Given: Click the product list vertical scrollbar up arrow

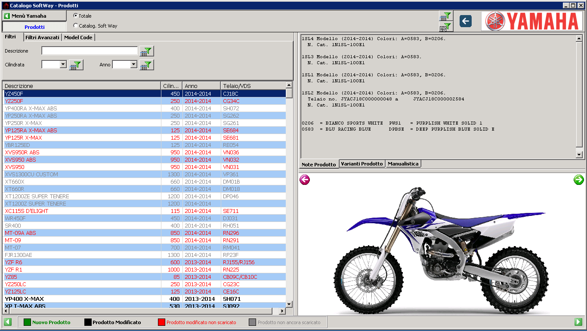Looking at the screenshot, I should pos(289,85).
